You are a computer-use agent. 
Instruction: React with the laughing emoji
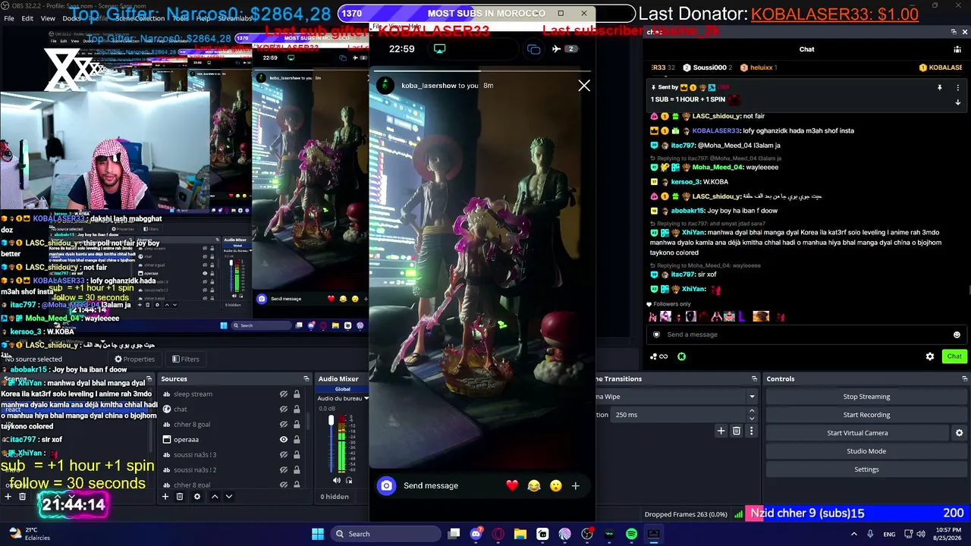click(534, 485)
